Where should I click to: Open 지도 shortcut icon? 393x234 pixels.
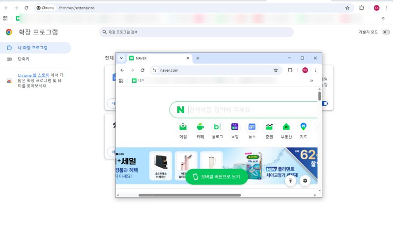pos(303,127)
